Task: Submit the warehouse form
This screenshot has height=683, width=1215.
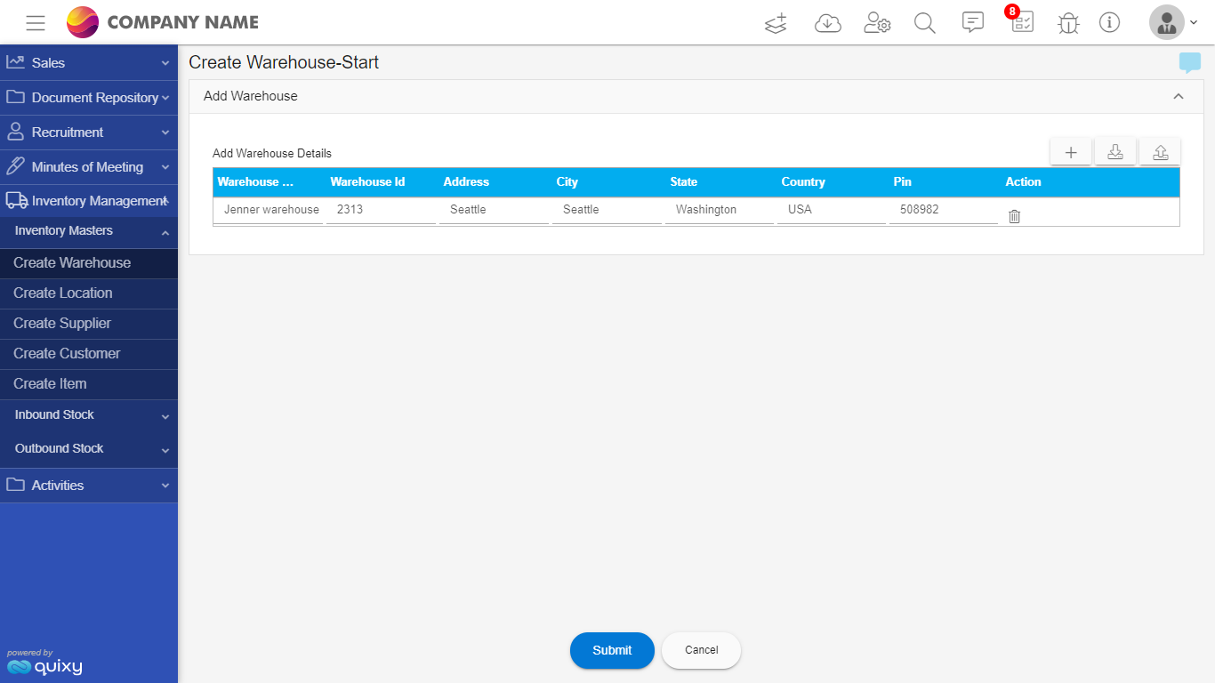Action: coord(612,650)
